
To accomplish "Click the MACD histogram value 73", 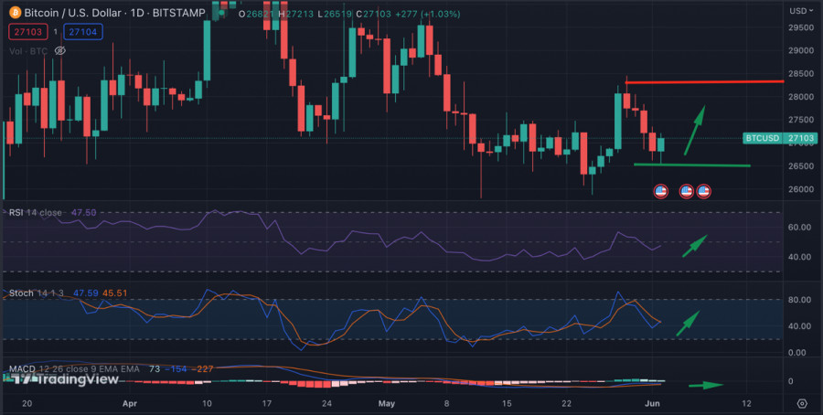I will tap(155, 368).
